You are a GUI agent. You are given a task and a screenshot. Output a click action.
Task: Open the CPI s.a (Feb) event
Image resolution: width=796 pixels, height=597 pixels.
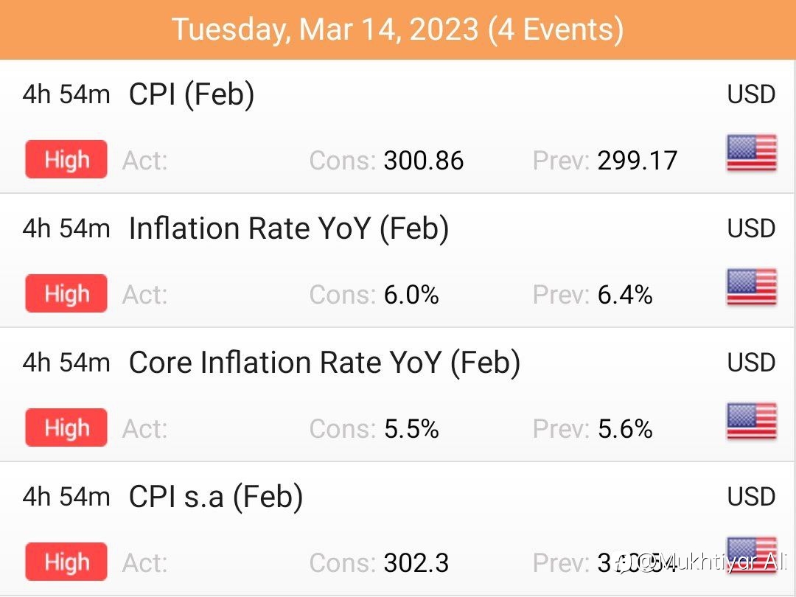[x=216, y=497]
